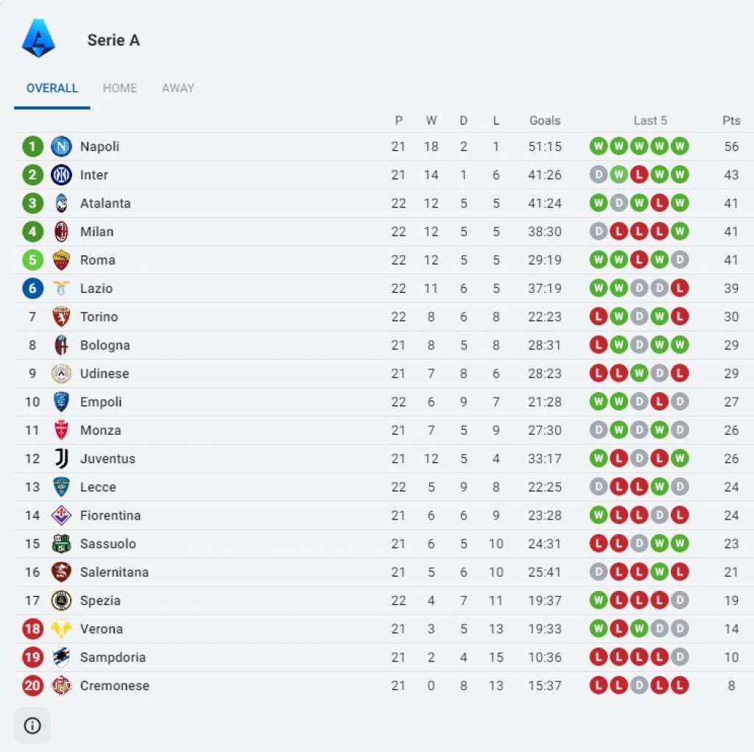
Task: Select the Juventus logo icon
Action: pos(61,458)
